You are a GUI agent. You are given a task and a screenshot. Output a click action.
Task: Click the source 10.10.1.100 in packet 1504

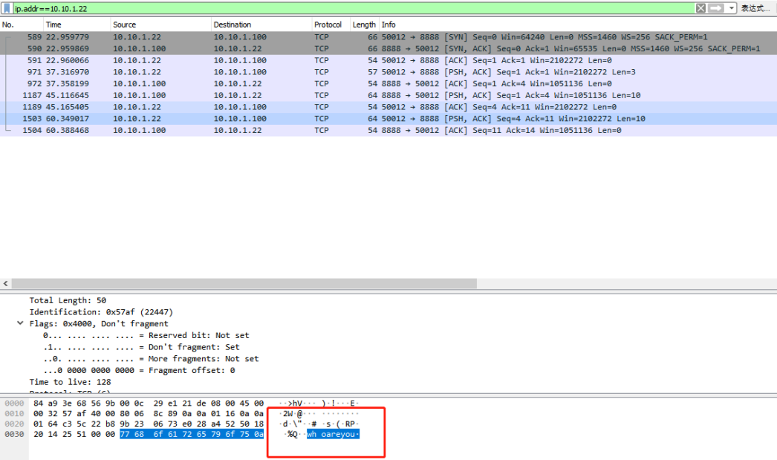click(x=139, y=130)
